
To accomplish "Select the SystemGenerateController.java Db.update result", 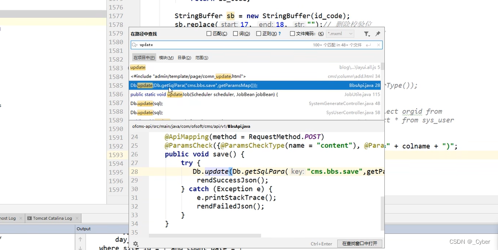I will coord(255,103).
